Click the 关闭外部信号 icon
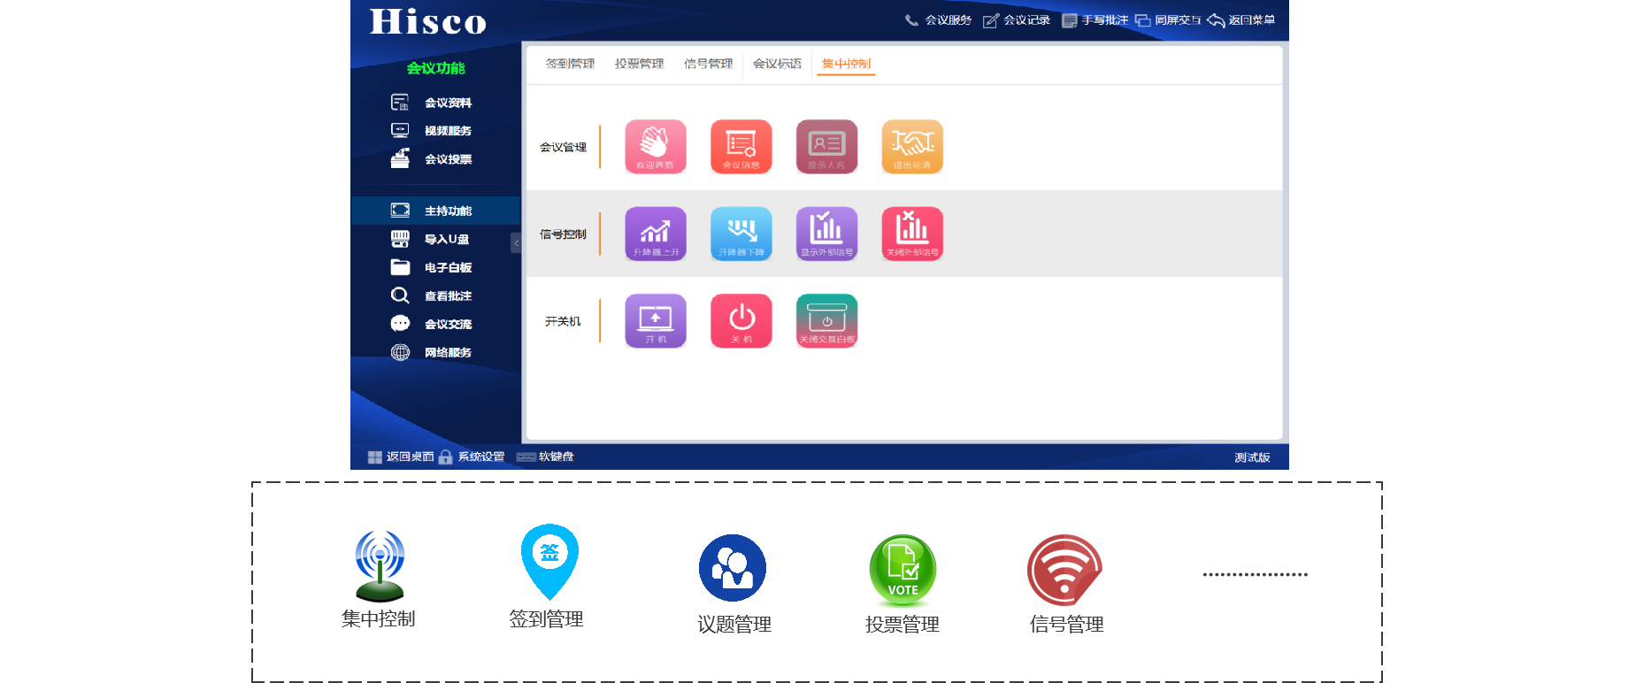Viewport: 1636px width, 683px height. 911,234
